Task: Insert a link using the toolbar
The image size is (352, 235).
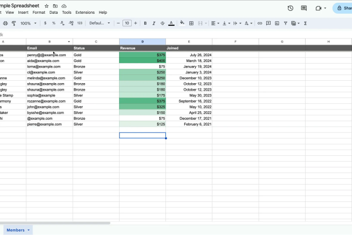Action: click(x=260, y=23)
